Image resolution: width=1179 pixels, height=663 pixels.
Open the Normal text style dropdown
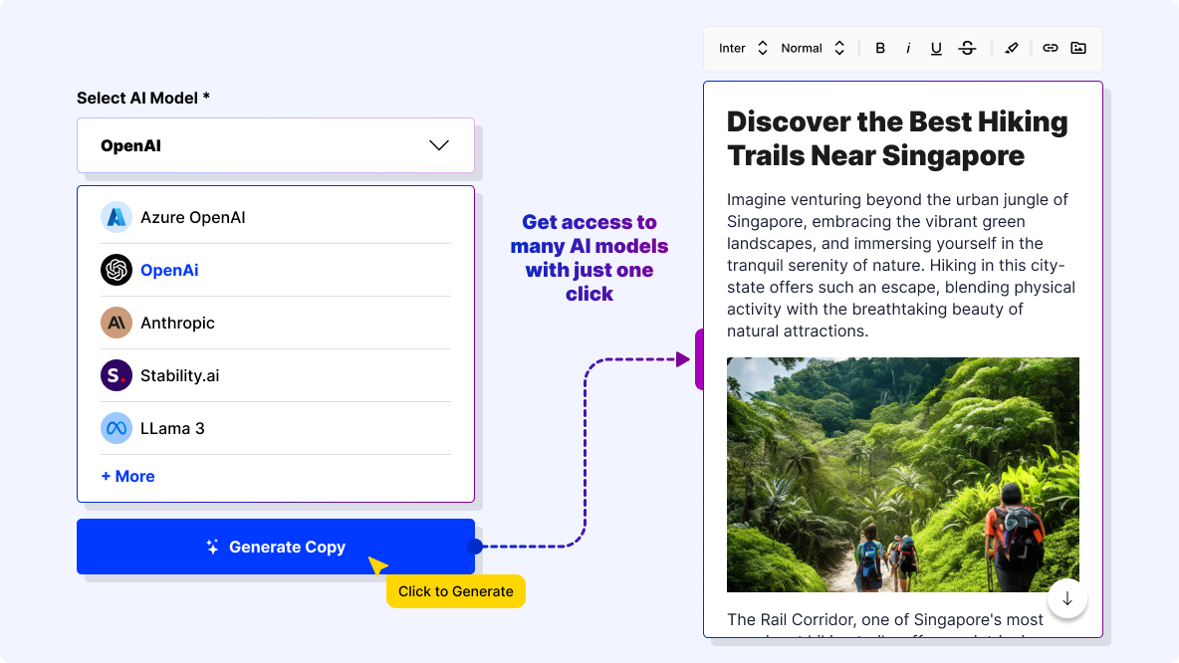[813, 48]
